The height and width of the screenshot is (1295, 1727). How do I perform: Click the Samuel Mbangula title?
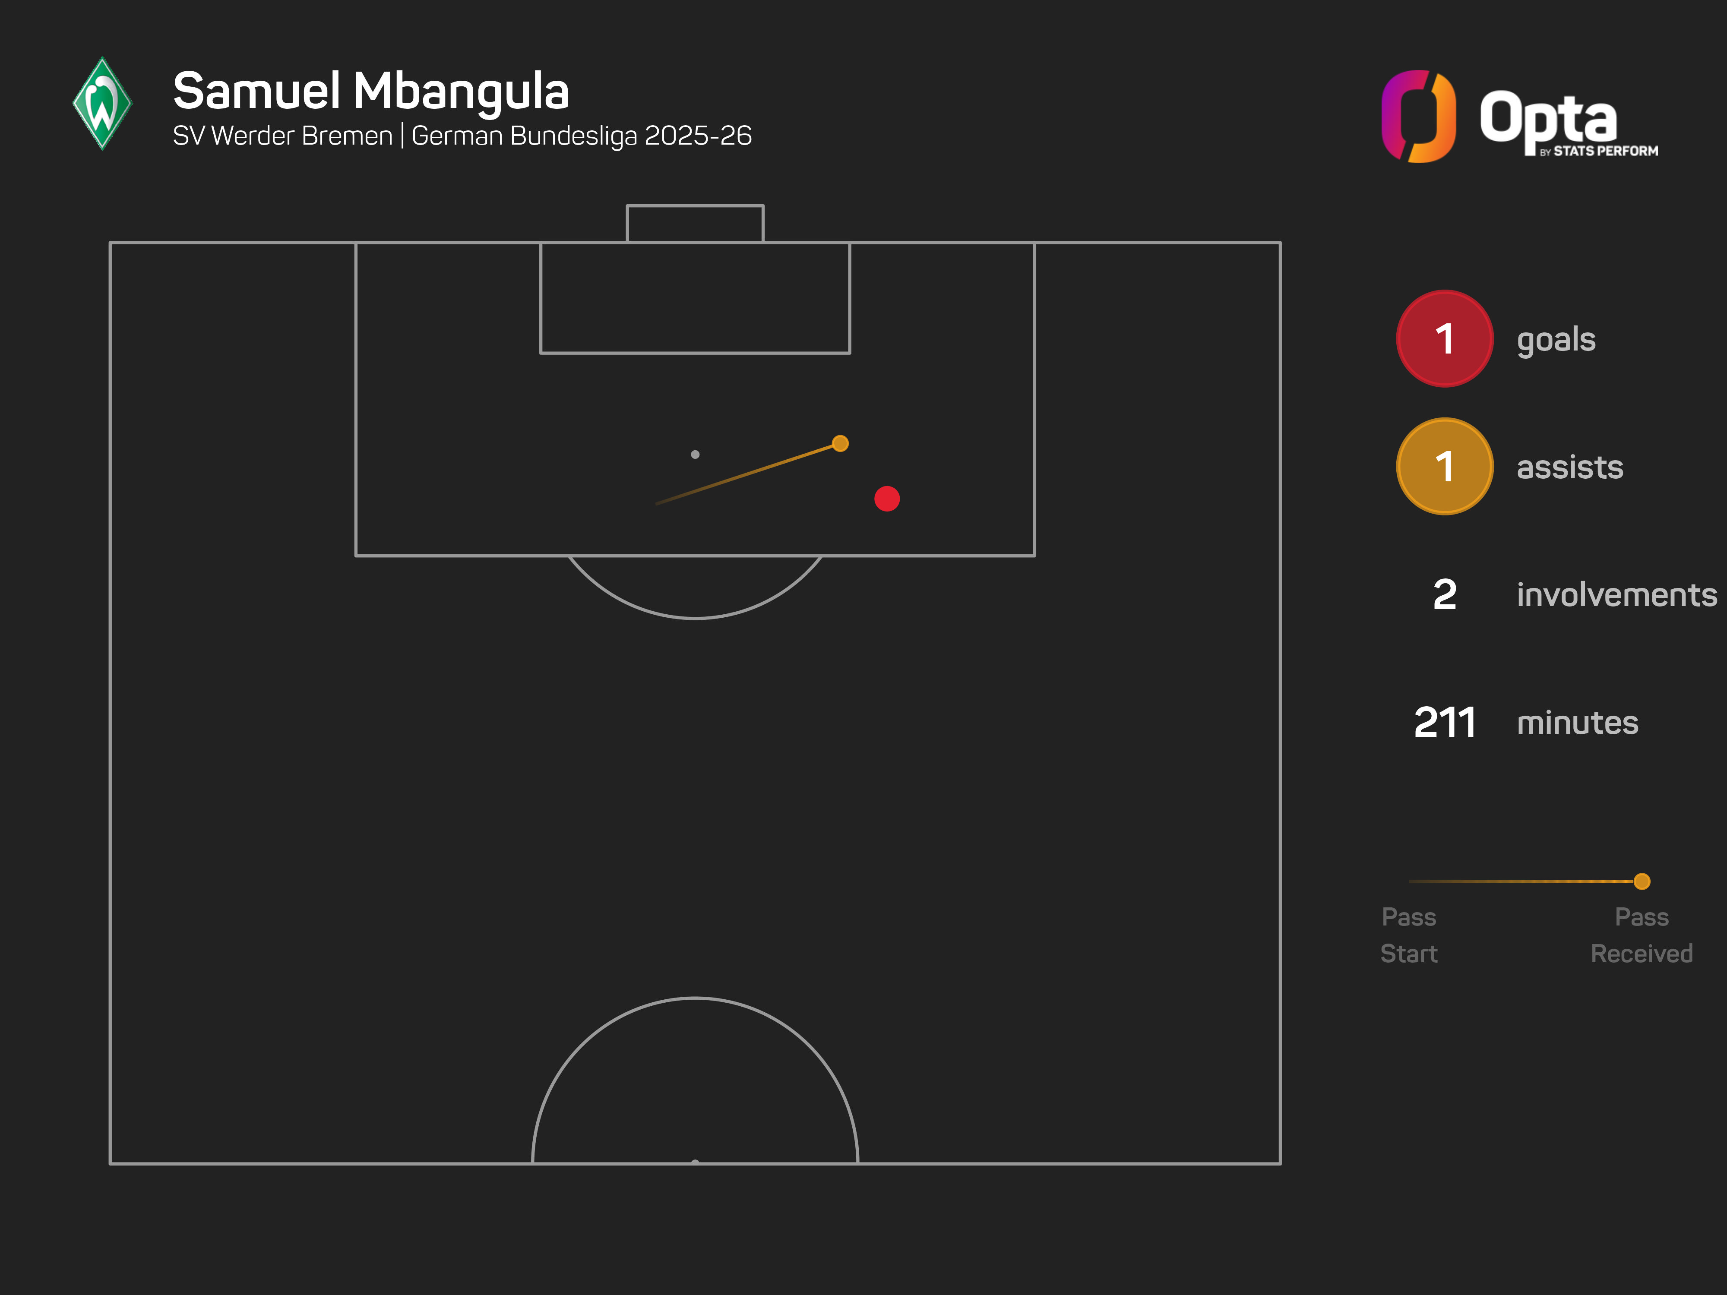pos(371,91)
